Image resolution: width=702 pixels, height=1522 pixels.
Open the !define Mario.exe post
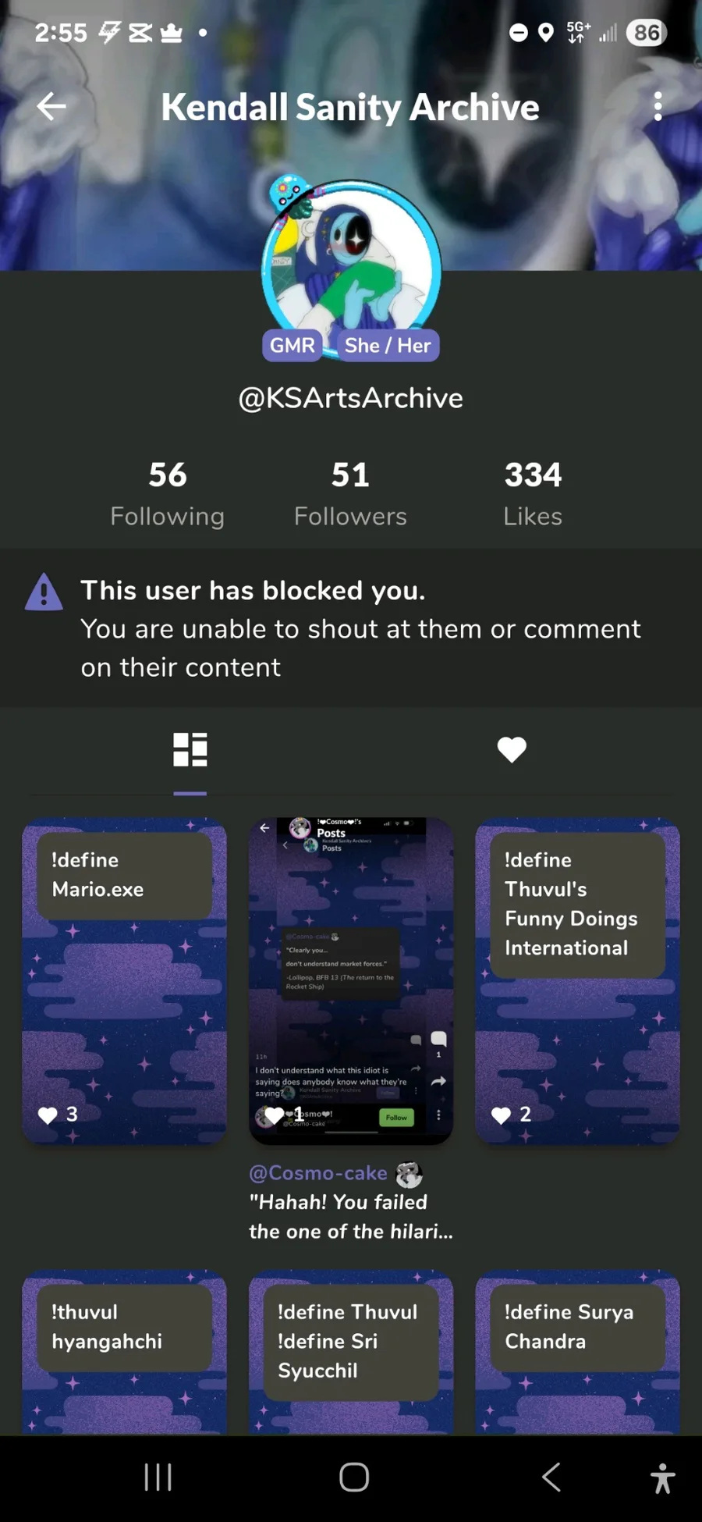coord(124,981)
